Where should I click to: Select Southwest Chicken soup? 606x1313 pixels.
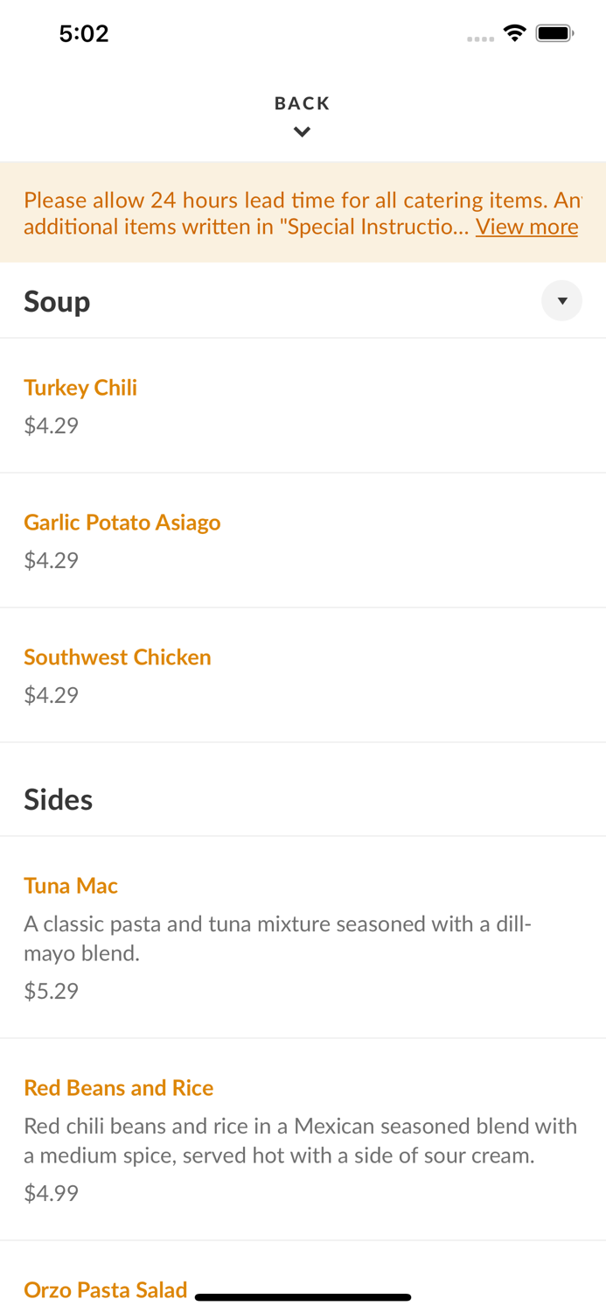click(x=118, y=656)
